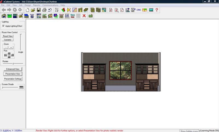The height and width of the screenshot is (132, 219).
Task: Click the L upload arrow icon
Action: tap(128, 10)
